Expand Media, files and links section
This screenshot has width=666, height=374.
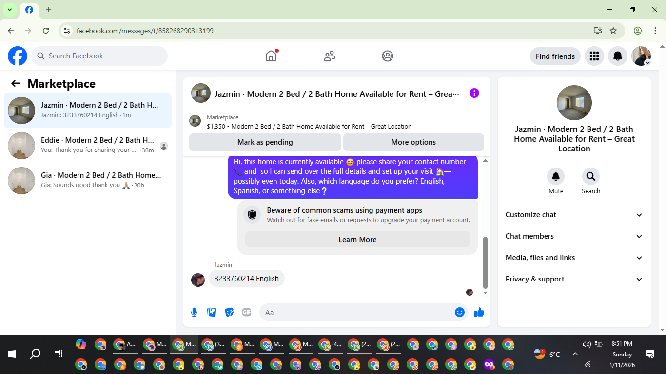(574, 258)
